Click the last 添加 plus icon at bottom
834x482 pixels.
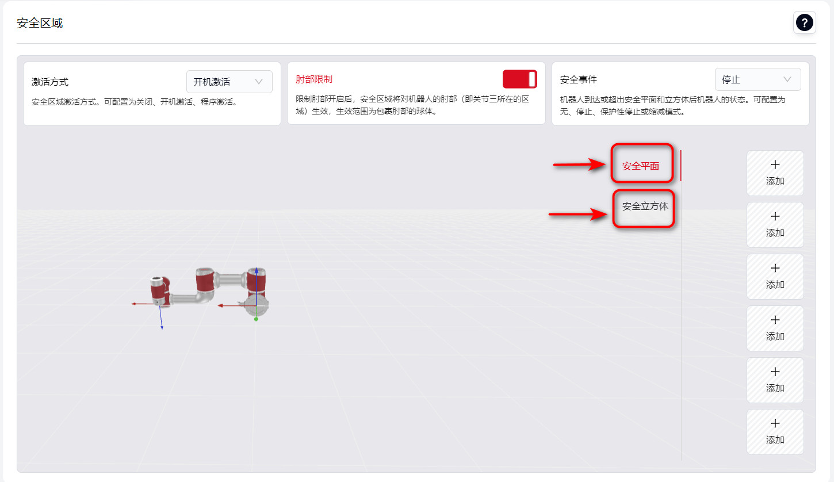pos(775,424)
